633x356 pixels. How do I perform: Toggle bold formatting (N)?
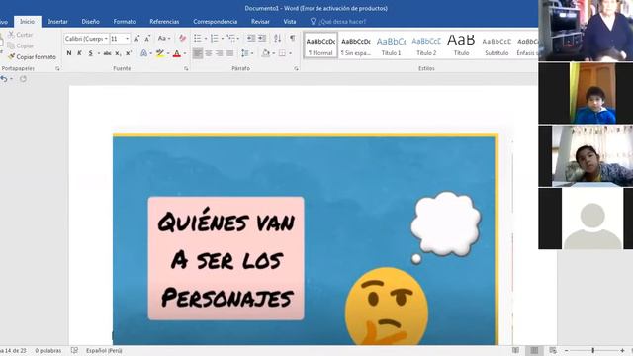coord(69,53)
